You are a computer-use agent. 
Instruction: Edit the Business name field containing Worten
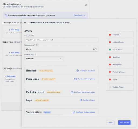tap(61, 49)
